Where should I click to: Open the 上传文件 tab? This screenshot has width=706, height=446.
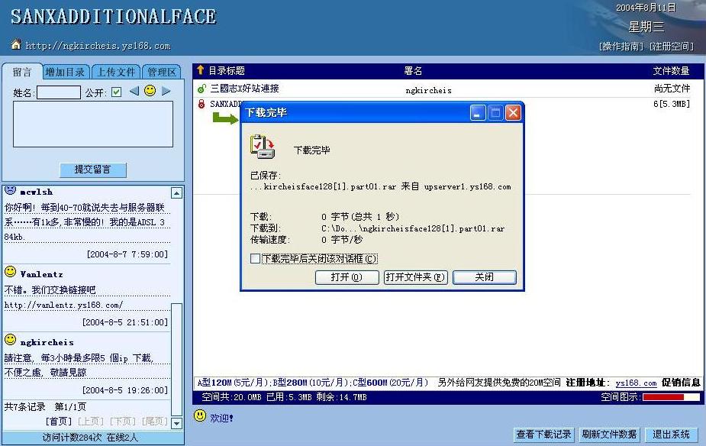click(116, 72)
